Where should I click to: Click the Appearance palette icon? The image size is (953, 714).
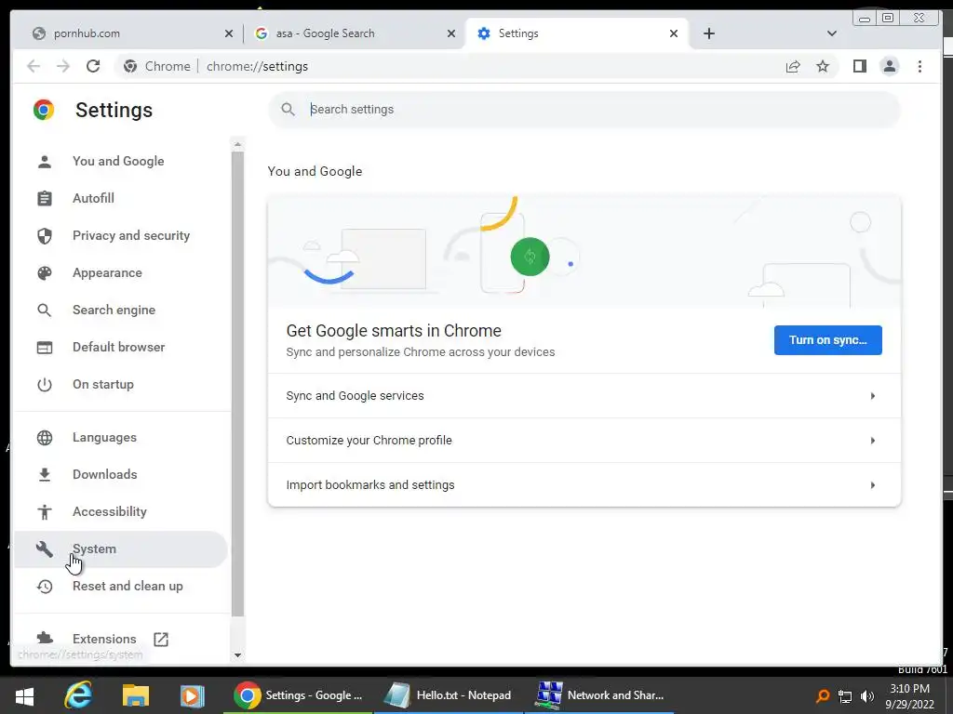pyautogui.click(x=45, y=273)
